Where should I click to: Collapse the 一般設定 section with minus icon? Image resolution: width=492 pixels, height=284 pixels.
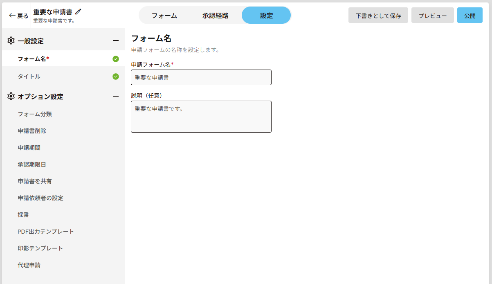[x=116, y=41]
